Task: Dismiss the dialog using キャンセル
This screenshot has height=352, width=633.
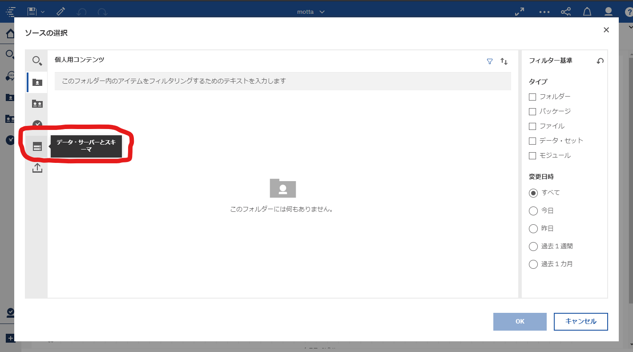Action: click(581, 321)
